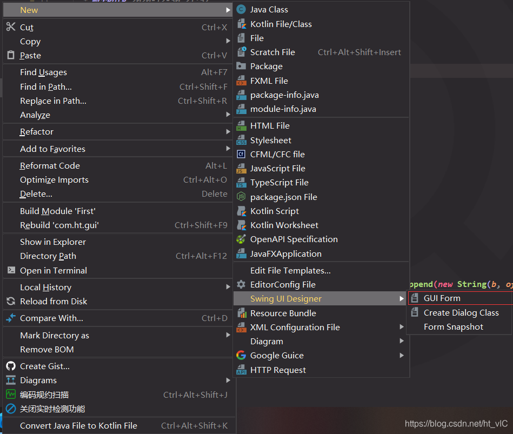Select Show in Explorer

point(118,242)
